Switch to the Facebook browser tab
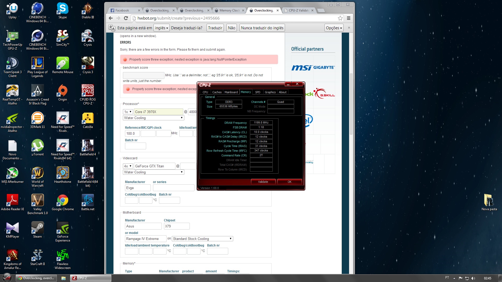Image resolution: width=502 pixels, height=282 pixels. [125, 10]
